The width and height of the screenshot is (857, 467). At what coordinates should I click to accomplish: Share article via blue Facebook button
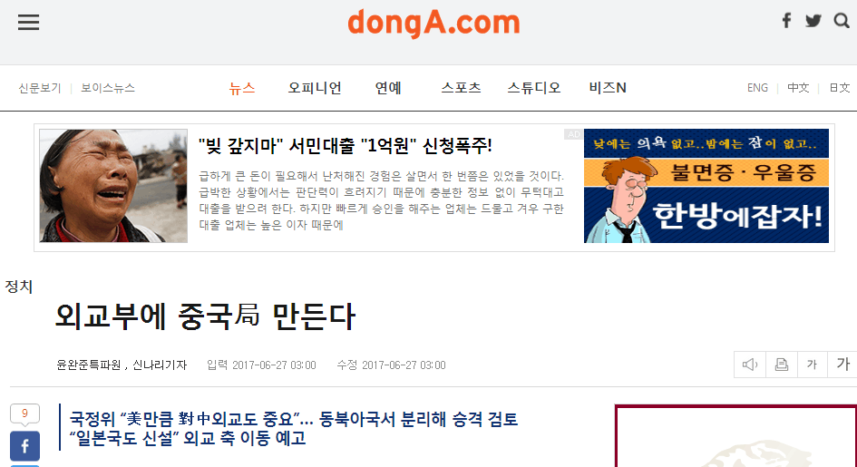[24, 446]
